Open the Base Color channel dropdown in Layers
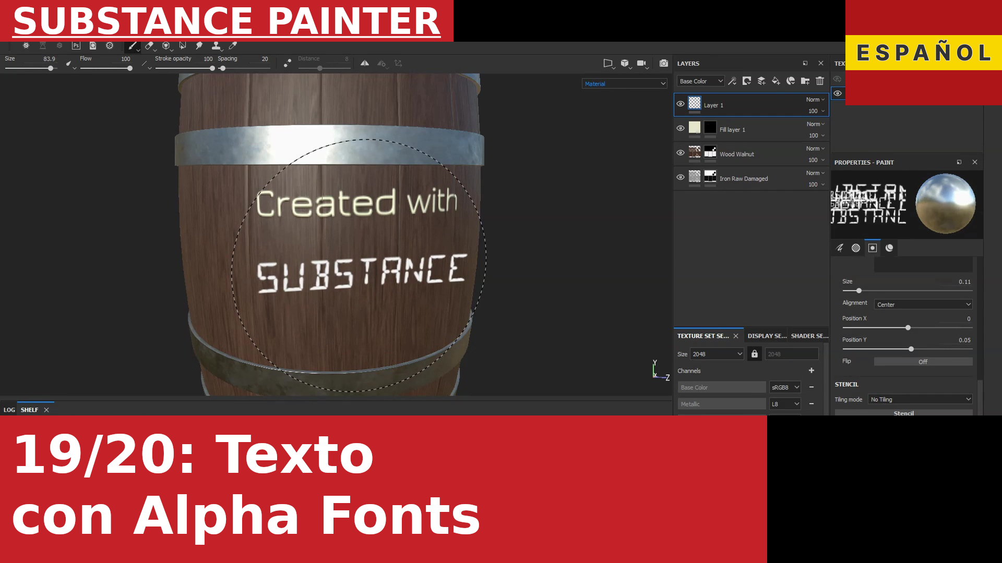 point(701,81)
